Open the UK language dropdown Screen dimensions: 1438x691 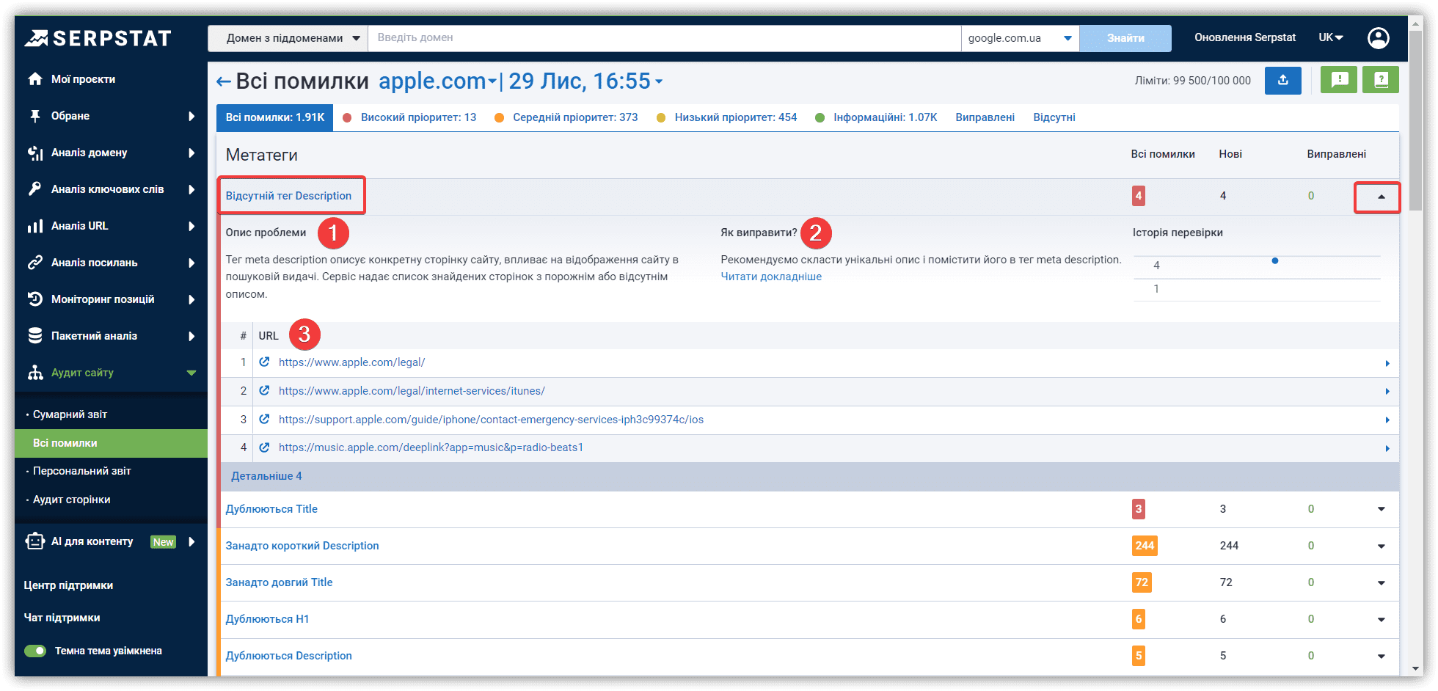click(1331, 37)
